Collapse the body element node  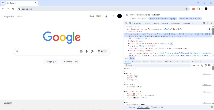127,34
